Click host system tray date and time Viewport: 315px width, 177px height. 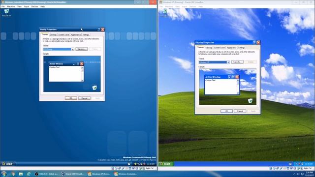(x=309, y=174)
